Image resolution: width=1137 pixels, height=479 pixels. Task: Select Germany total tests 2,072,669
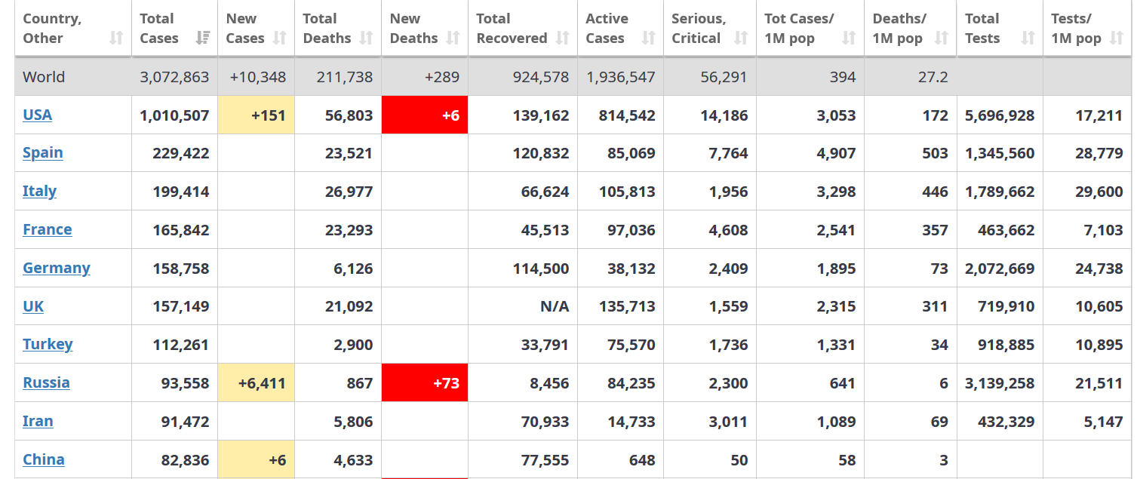click(1000, 269)
